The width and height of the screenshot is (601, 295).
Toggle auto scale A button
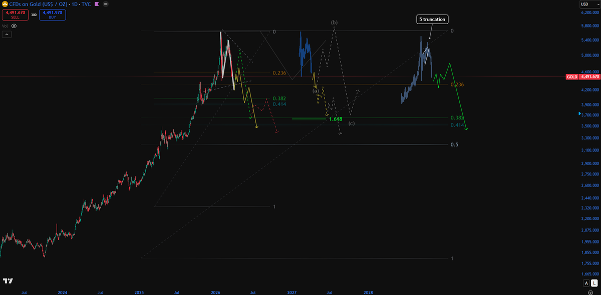pos(586,283)
